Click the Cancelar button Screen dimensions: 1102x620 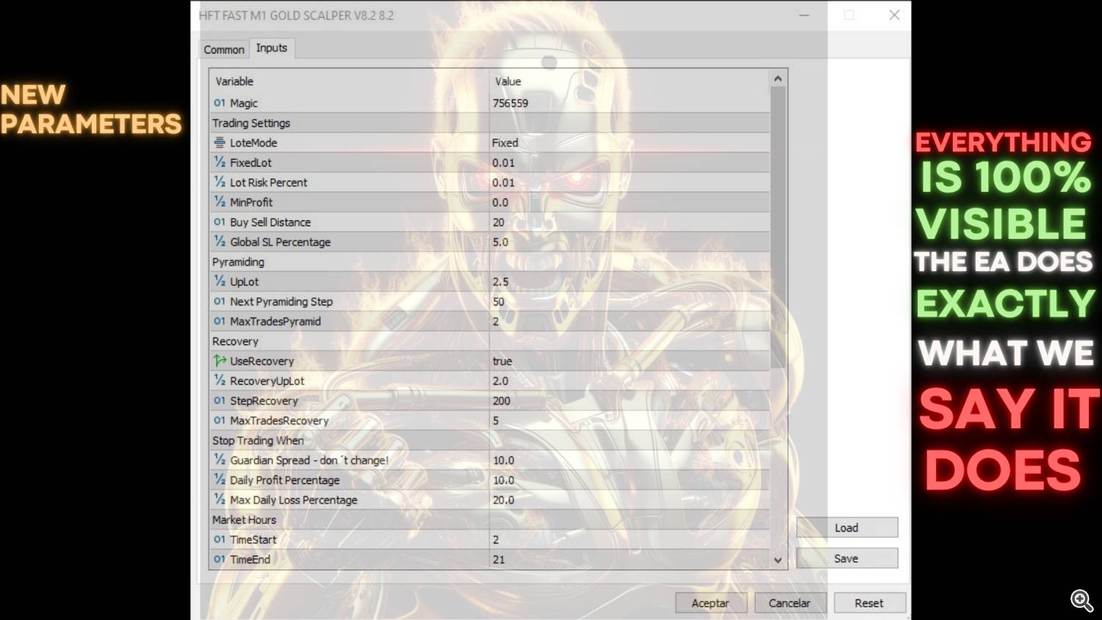[x=790, y=603]
